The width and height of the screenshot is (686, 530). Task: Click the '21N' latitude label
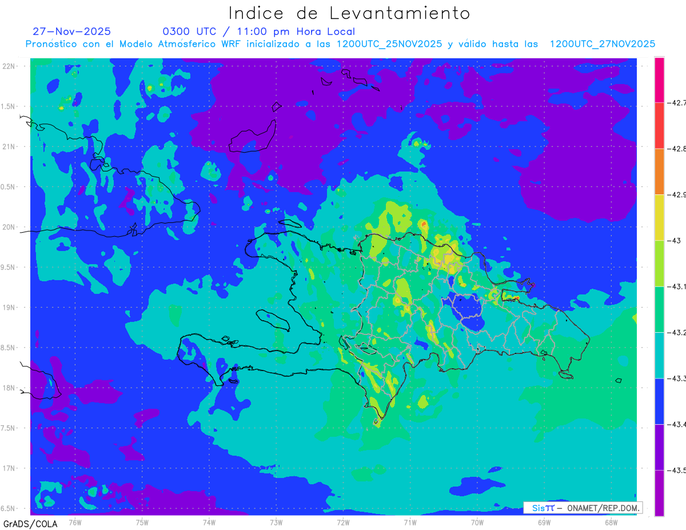pos(9,146)
